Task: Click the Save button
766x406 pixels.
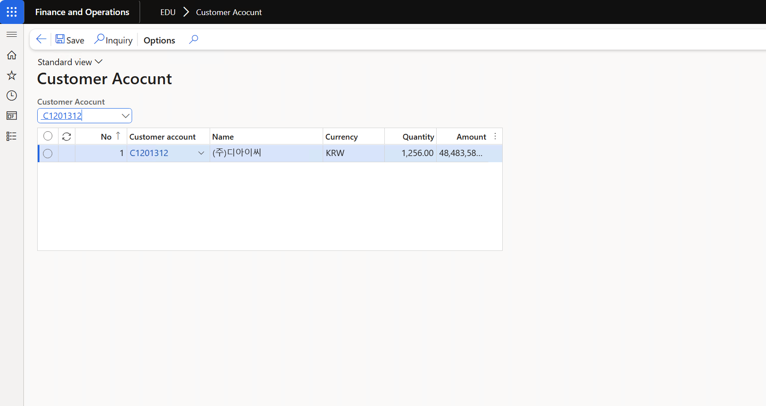Action: tap(70, 40)
